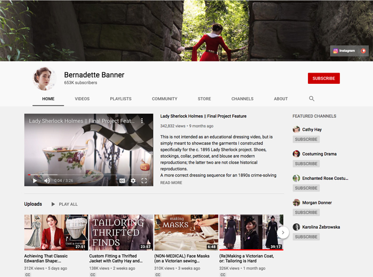Play the Lady Sherlock Holmes video
The width and height of the screenshot is (373, 277).
(35, 181)
